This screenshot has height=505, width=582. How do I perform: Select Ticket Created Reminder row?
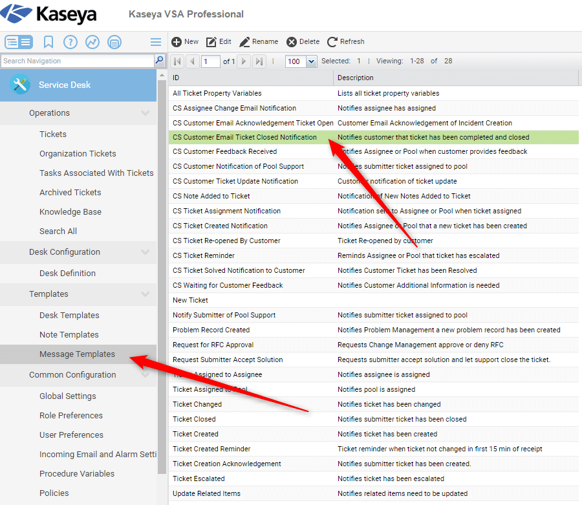(x=374, y=449)
